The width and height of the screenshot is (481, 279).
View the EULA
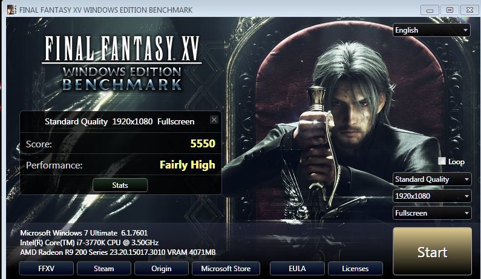coord(297,269)
